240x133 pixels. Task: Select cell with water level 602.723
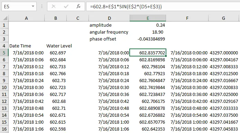coord(56,88)
